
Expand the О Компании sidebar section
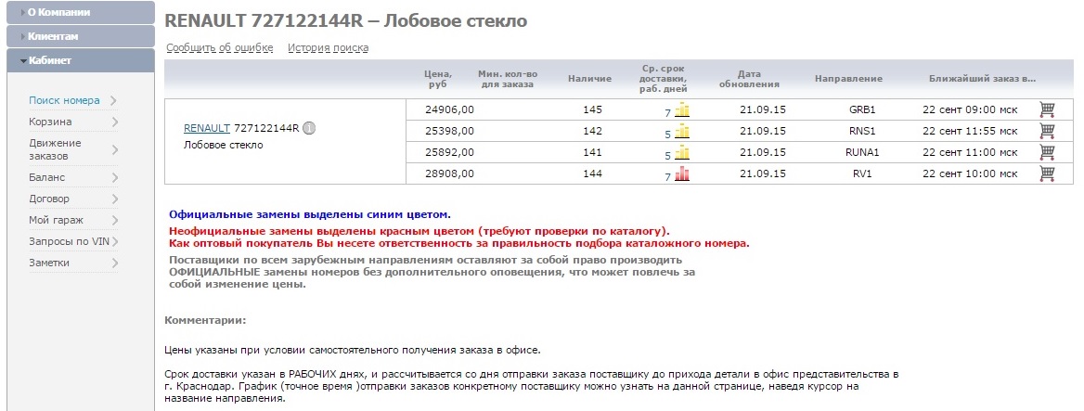[80, 12]
